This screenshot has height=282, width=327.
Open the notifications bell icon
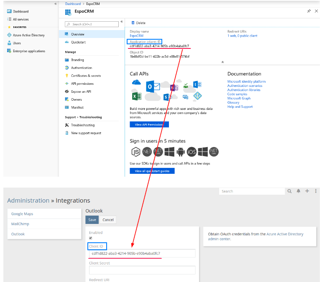299,191
